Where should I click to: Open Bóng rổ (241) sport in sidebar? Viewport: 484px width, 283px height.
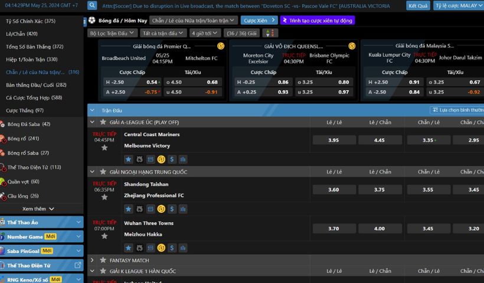(23, 139)
